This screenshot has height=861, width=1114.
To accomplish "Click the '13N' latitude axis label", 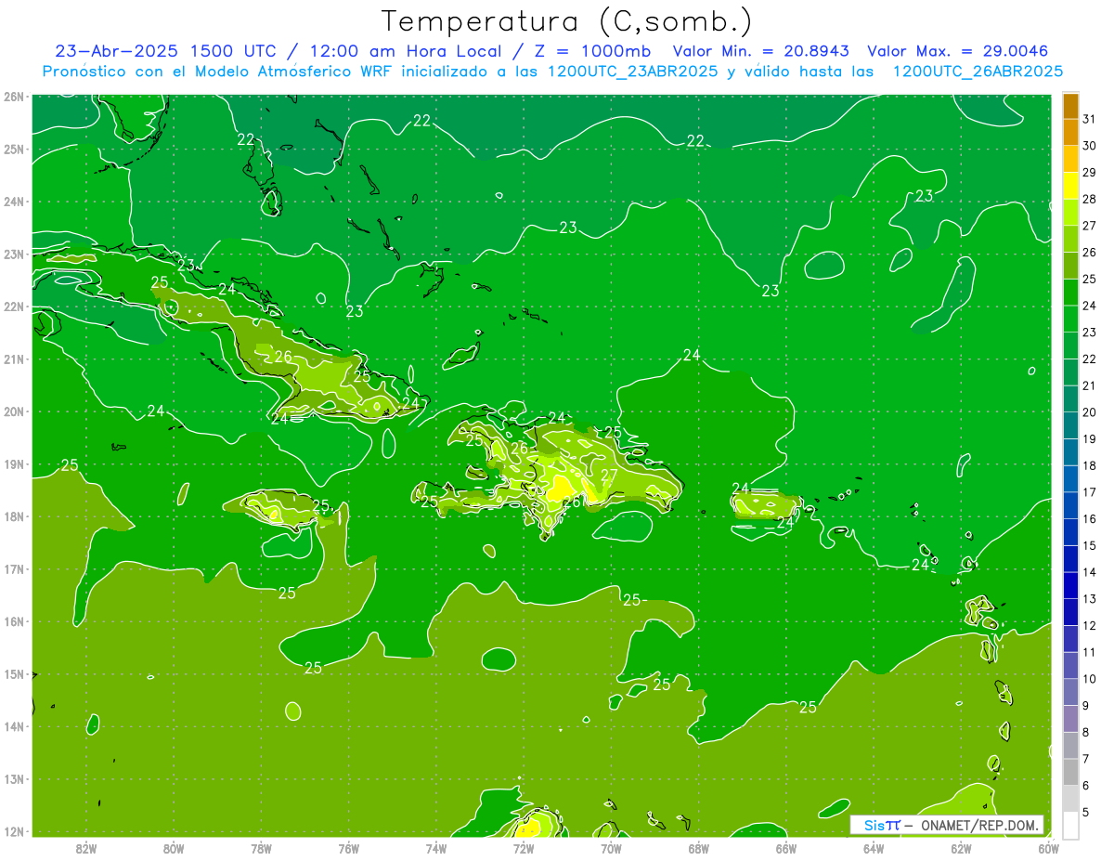I will point(13,779).
